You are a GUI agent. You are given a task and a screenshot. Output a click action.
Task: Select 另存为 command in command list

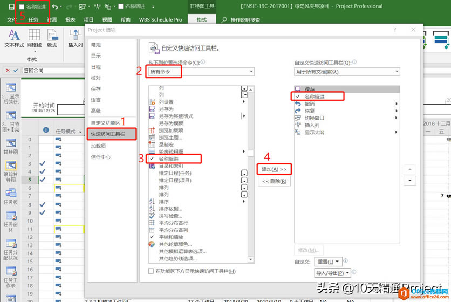tap(166, 109)
